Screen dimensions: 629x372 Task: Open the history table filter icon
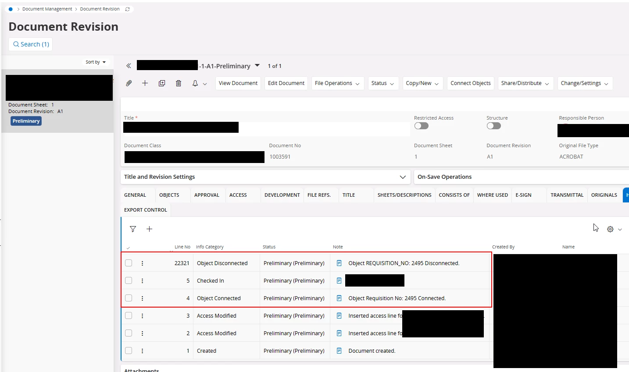[x=133, y=229]
